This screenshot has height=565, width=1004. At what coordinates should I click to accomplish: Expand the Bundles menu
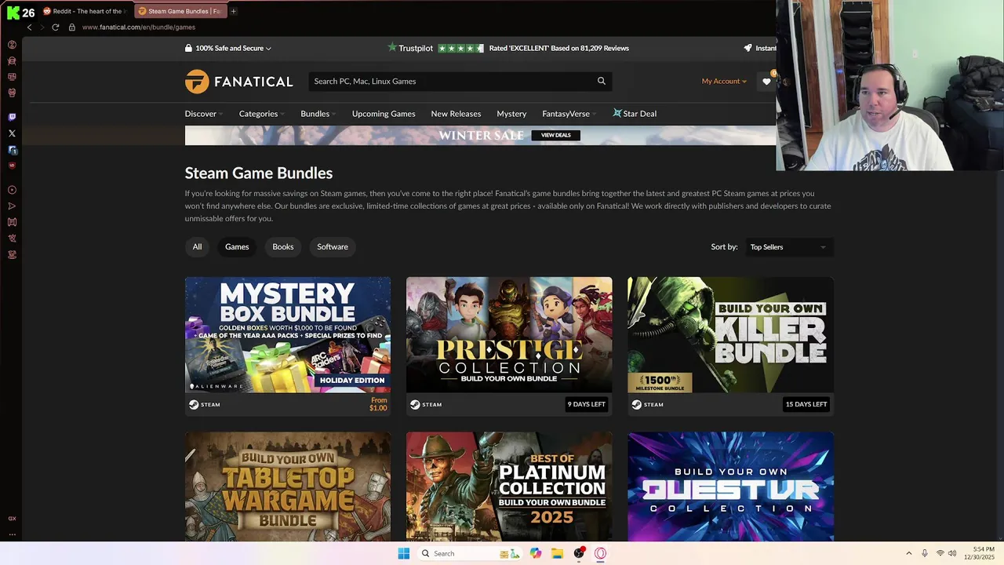tap(318, 114)
